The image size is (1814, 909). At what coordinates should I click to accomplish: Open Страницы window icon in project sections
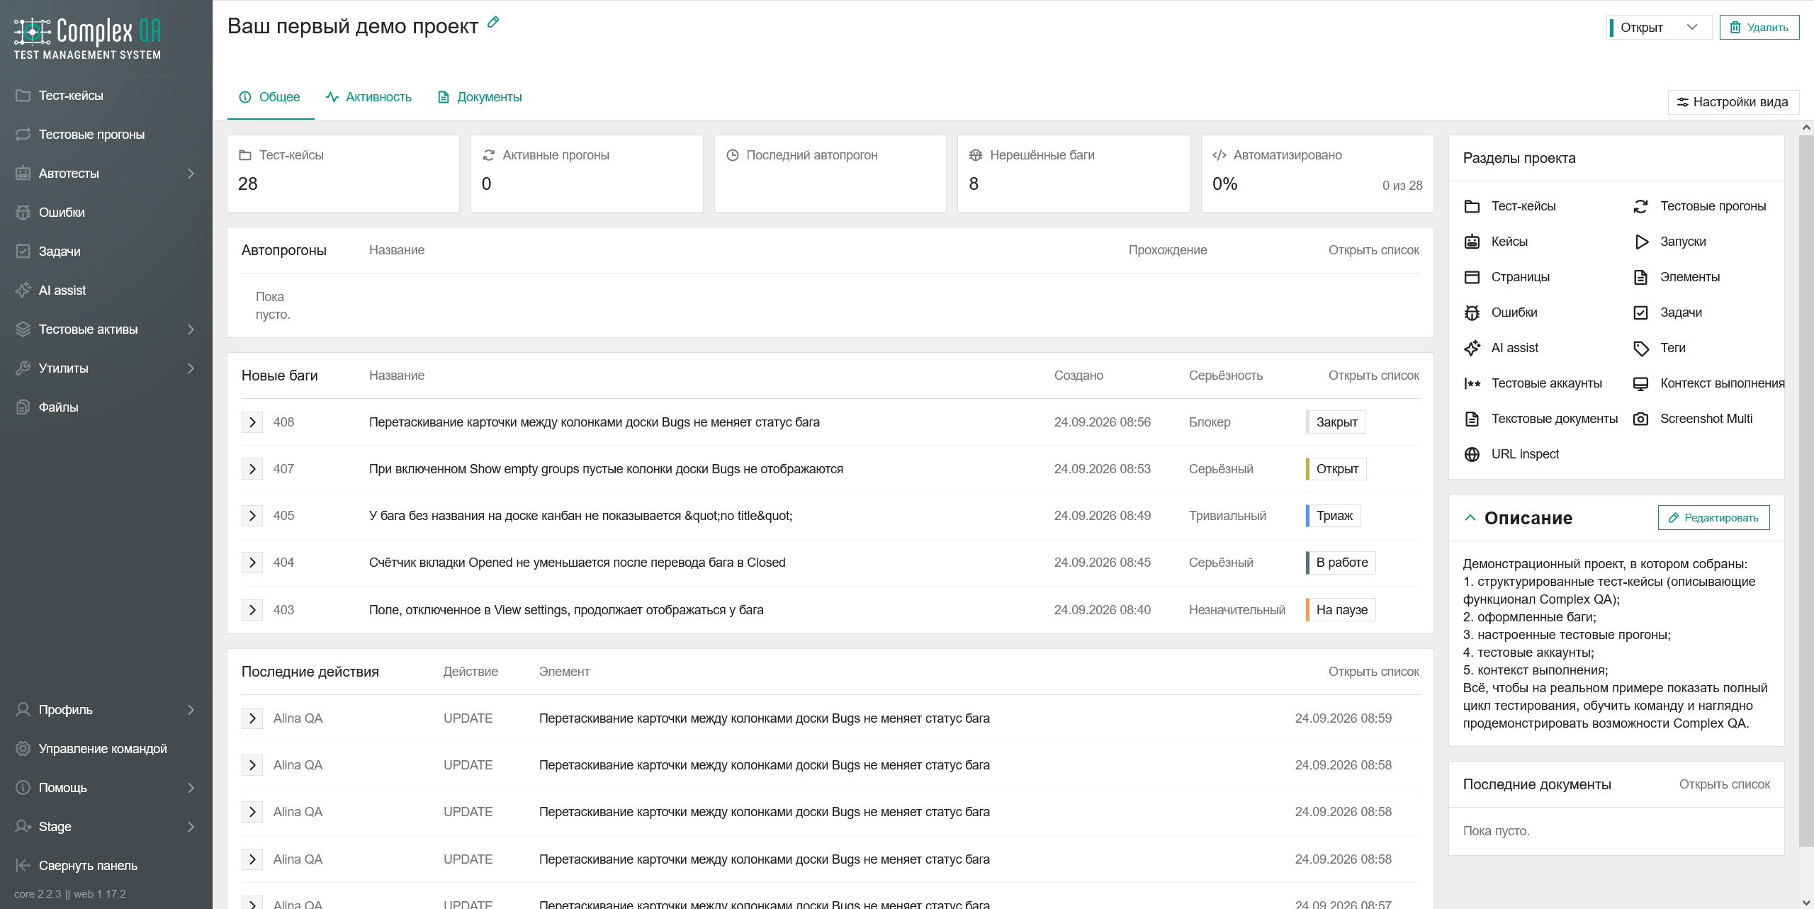pos(1472,277)
